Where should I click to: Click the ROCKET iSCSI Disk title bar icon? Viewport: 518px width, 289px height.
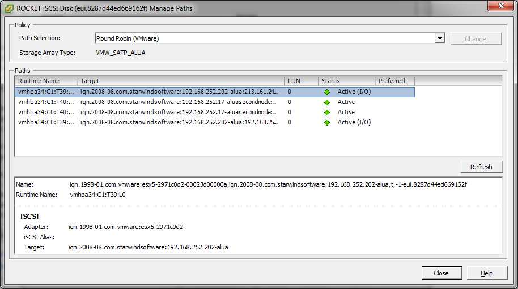(9, 8)
